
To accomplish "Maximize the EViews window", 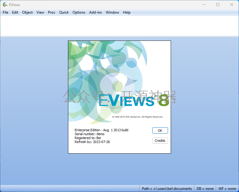I will point(218,5).
